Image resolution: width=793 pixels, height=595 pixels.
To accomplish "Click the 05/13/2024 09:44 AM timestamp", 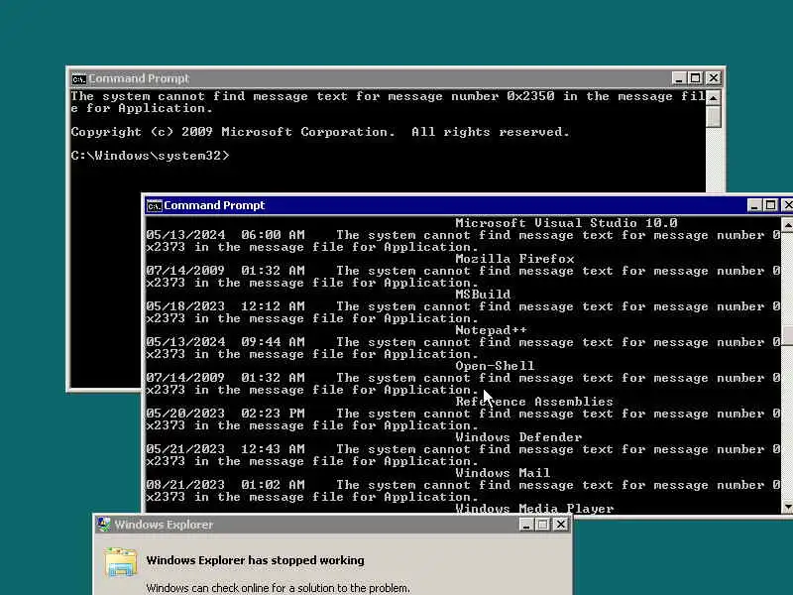I will point(226,342).
